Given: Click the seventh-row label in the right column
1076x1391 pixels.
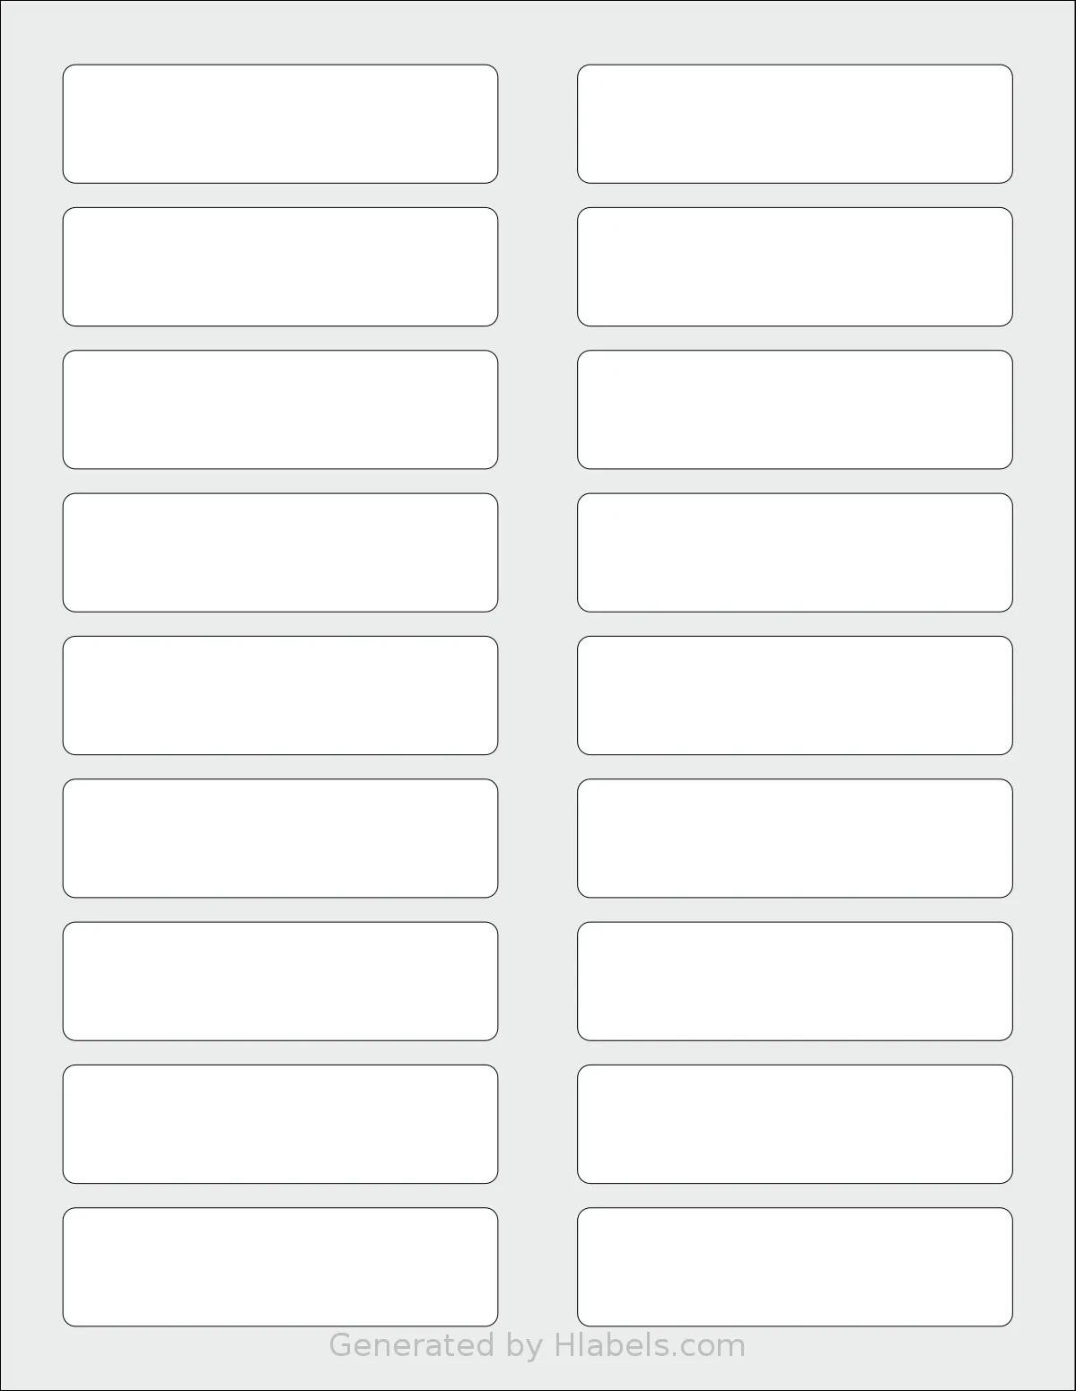Looking at the screenshot, I should (x=795, y=981).
